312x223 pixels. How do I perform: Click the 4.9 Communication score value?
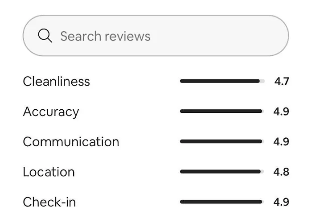click(281, 142)
